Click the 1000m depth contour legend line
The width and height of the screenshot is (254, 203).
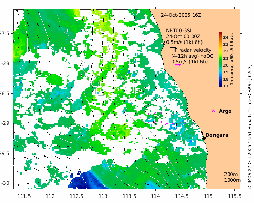click(x=229, y=184)
